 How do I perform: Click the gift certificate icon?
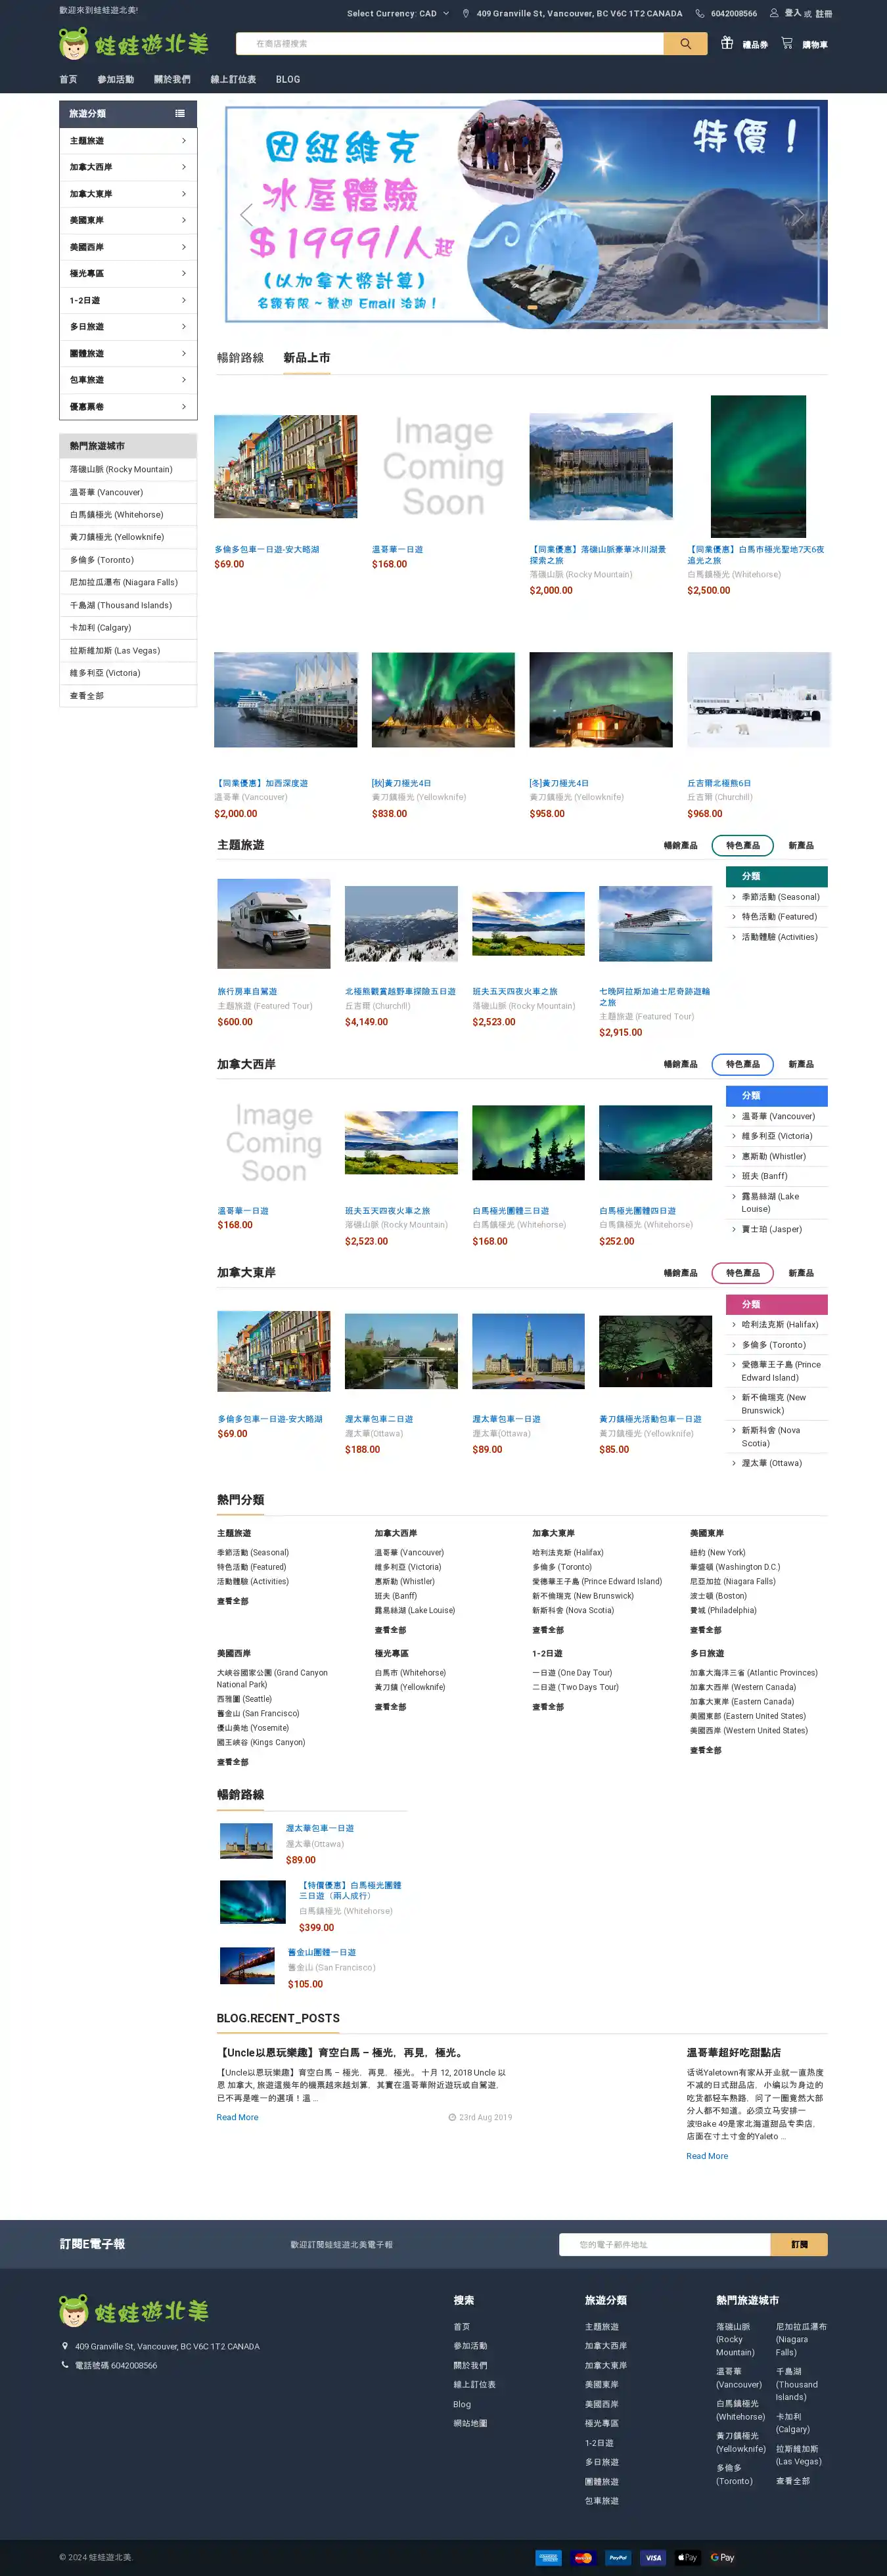[727, 43]
